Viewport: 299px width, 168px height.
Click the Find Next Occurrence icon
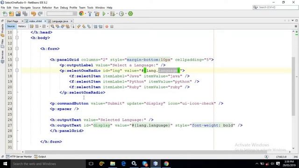[x=63, y=27]
